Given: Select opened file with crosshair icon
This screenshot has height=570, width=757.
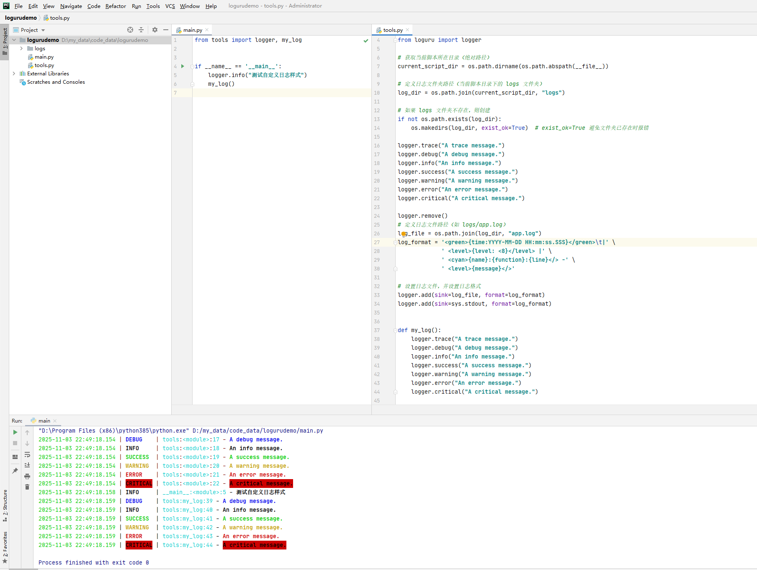Looking at the screenshot, I should click(x=130, y=30).
